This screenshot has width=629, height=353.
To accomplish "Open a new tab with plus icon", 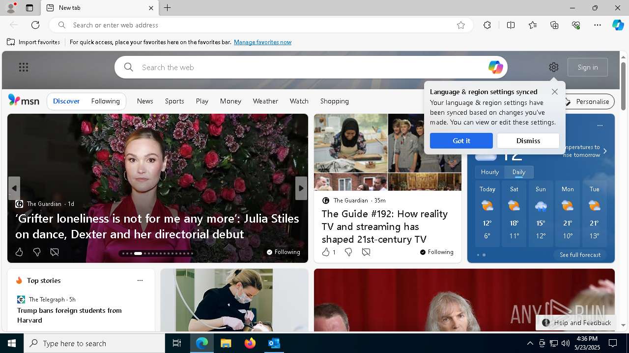I will pyautogui.click(x=168, y=8).
